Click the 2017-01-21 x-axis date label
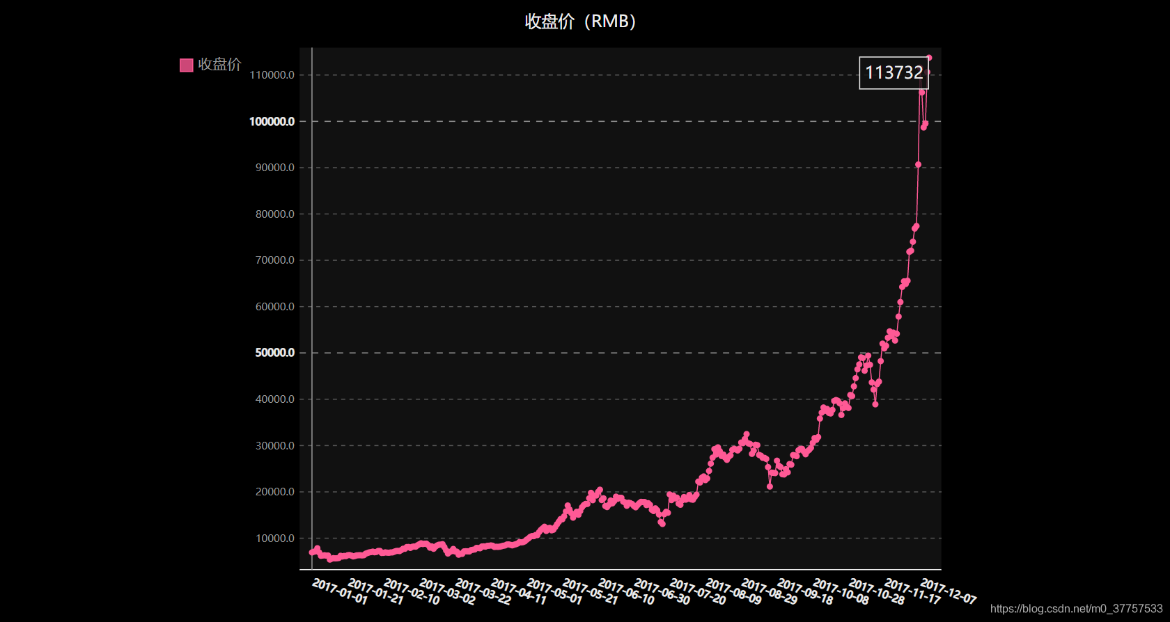This screenshot has width=1170, height=622. (x=376, y=591)
